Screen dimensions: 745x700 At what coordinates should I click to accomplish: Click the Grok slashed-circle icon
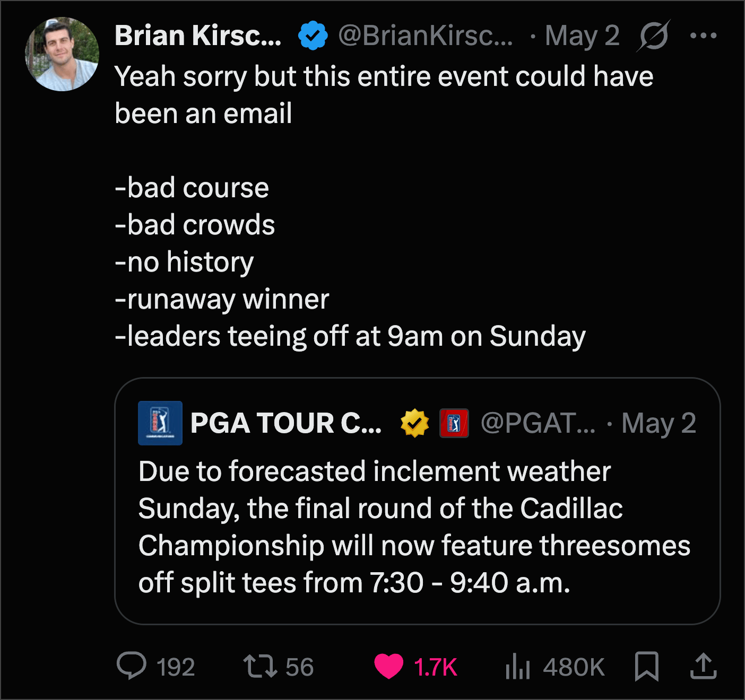pyautogui.click(x=654, y=36)
